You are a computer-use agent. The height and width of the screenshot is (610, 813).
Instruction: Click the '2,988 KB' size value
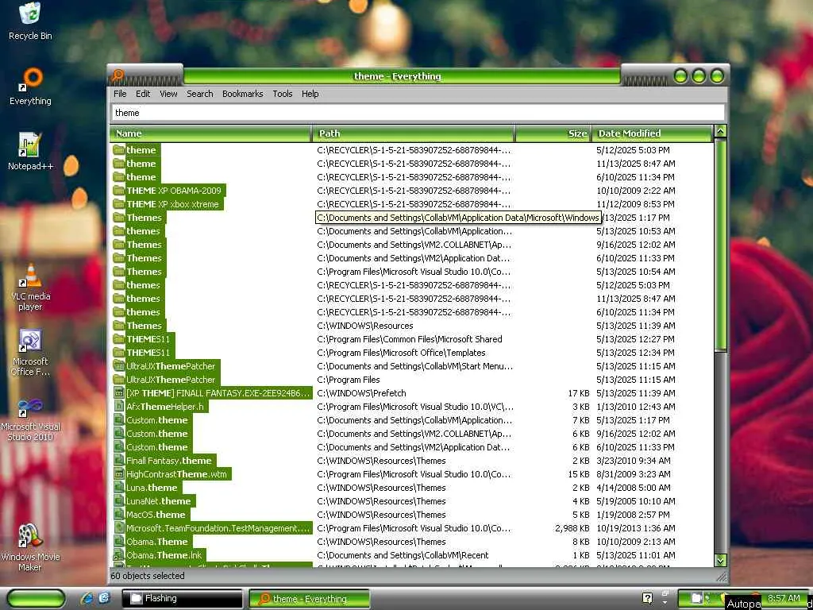tap(572, 527)
